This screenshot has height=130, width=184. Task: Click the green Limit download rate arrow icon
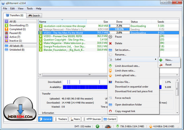[110, 66]
